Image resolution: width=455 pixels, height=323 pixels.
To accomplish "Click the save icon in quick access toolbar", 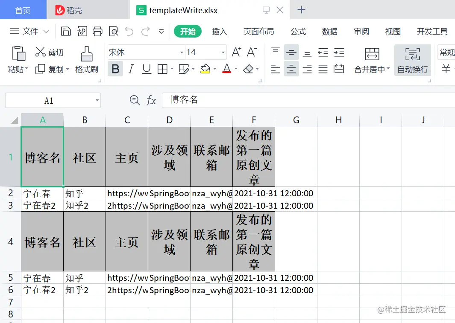I will 66,31.
